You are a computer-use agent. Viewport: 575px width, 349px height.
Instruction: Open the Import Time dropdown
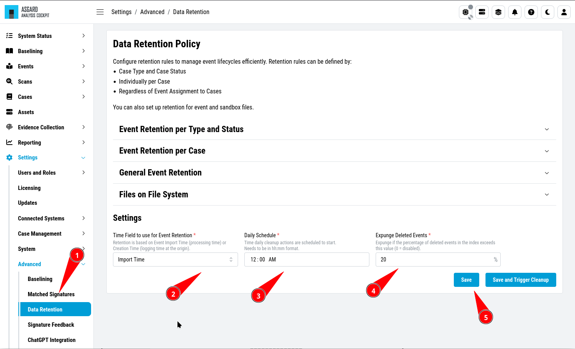tap(176, 260)
